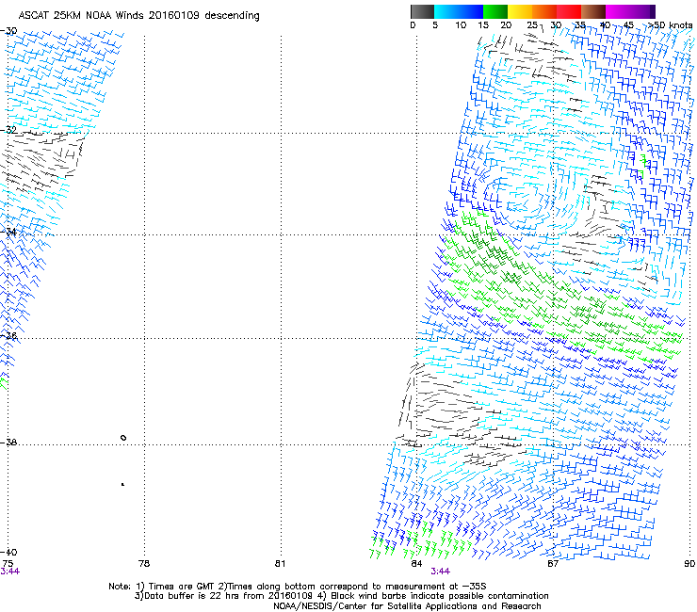Click the "NOAA/NESDIS/Center for Satellite Applications" credit
Screen dimensions: 697x612
(x=377, y=605)
